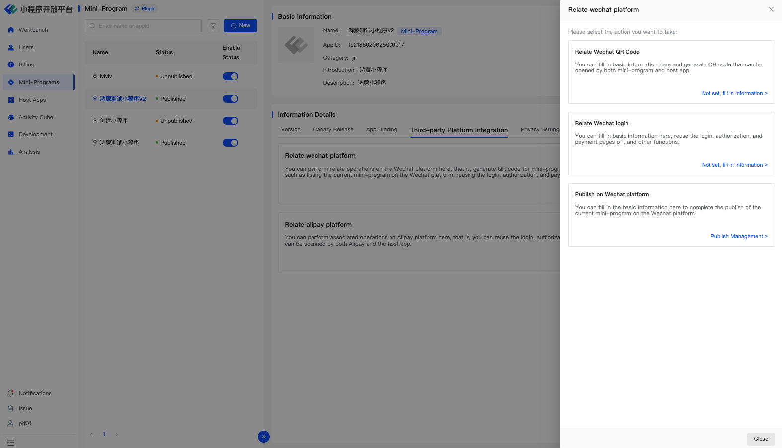Click the Status column header
The height and width of the screenshot is (448, 782).
point(164,52)
